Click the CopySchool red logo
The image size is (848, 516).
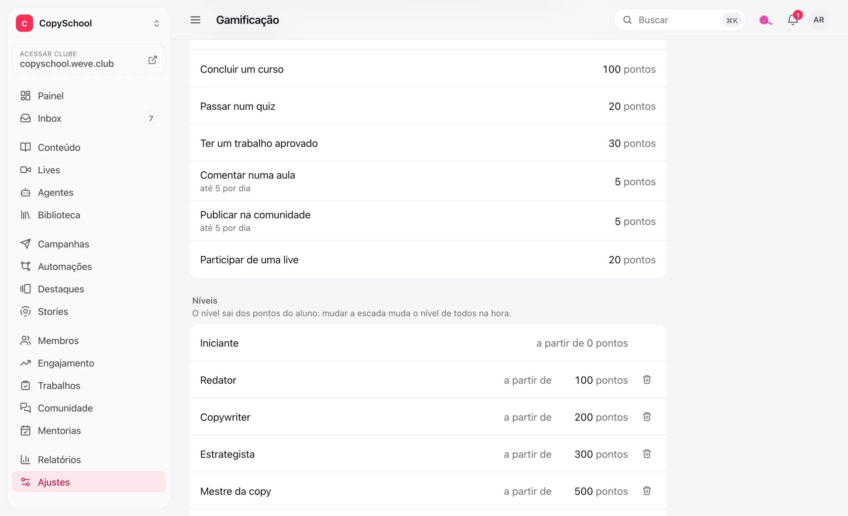(x=25, y=23)
